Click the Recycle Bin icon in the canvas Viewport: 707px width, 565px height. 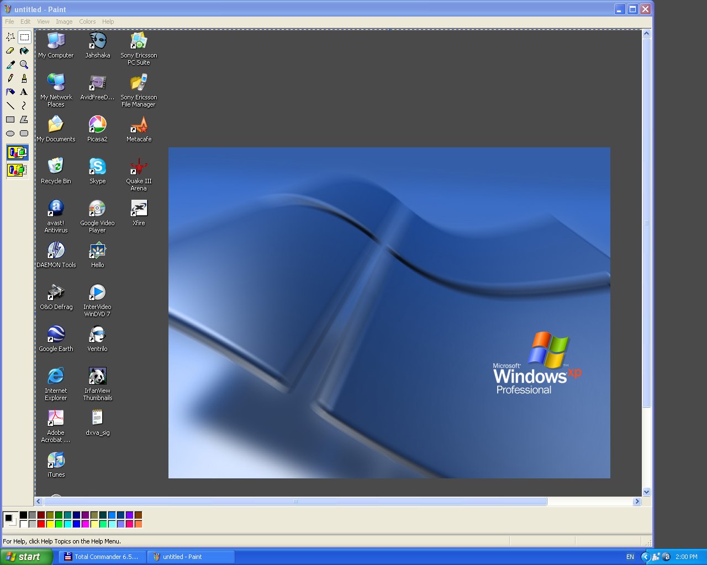click(56, 170)
